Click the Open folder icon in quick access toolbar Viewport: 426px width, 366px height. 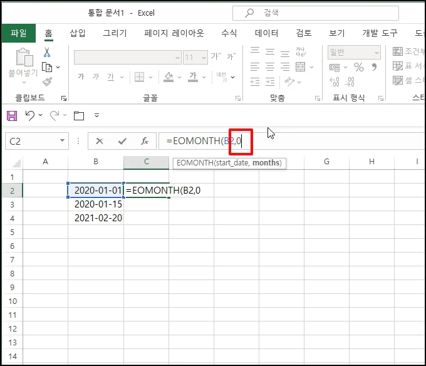coord(79,116)
